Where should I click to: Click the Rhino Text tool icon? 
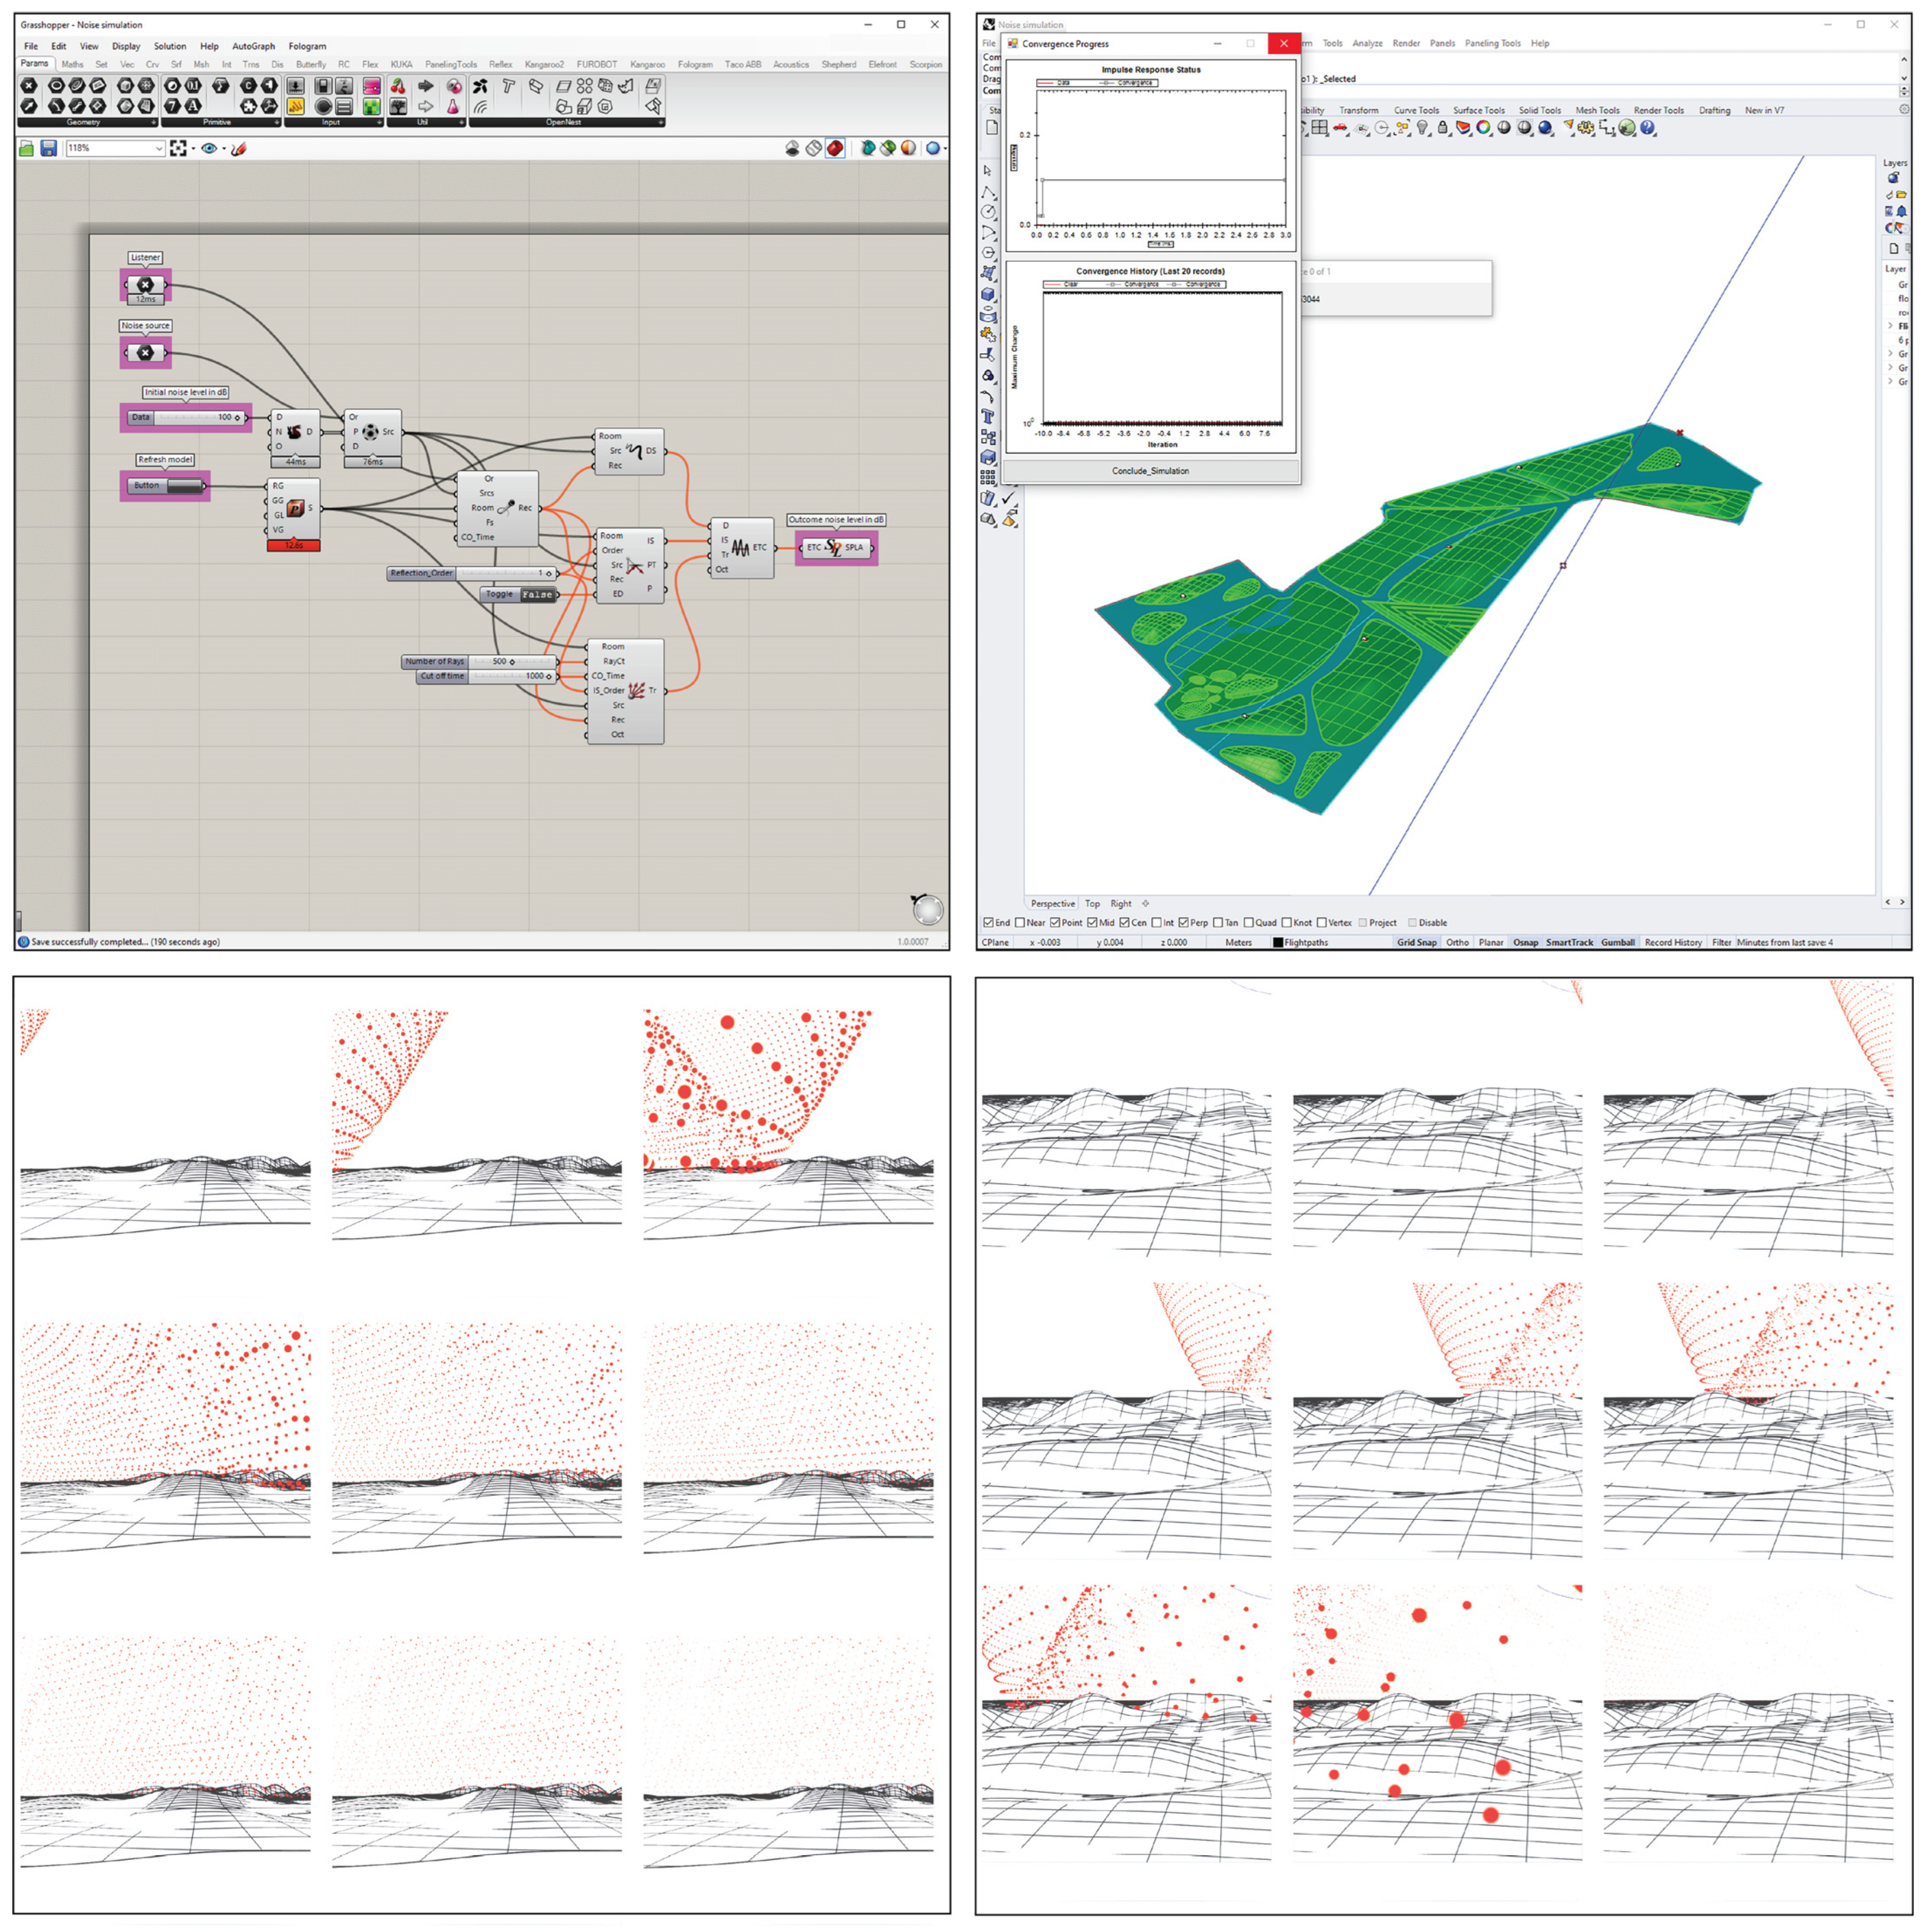click(x=989, y=416)
